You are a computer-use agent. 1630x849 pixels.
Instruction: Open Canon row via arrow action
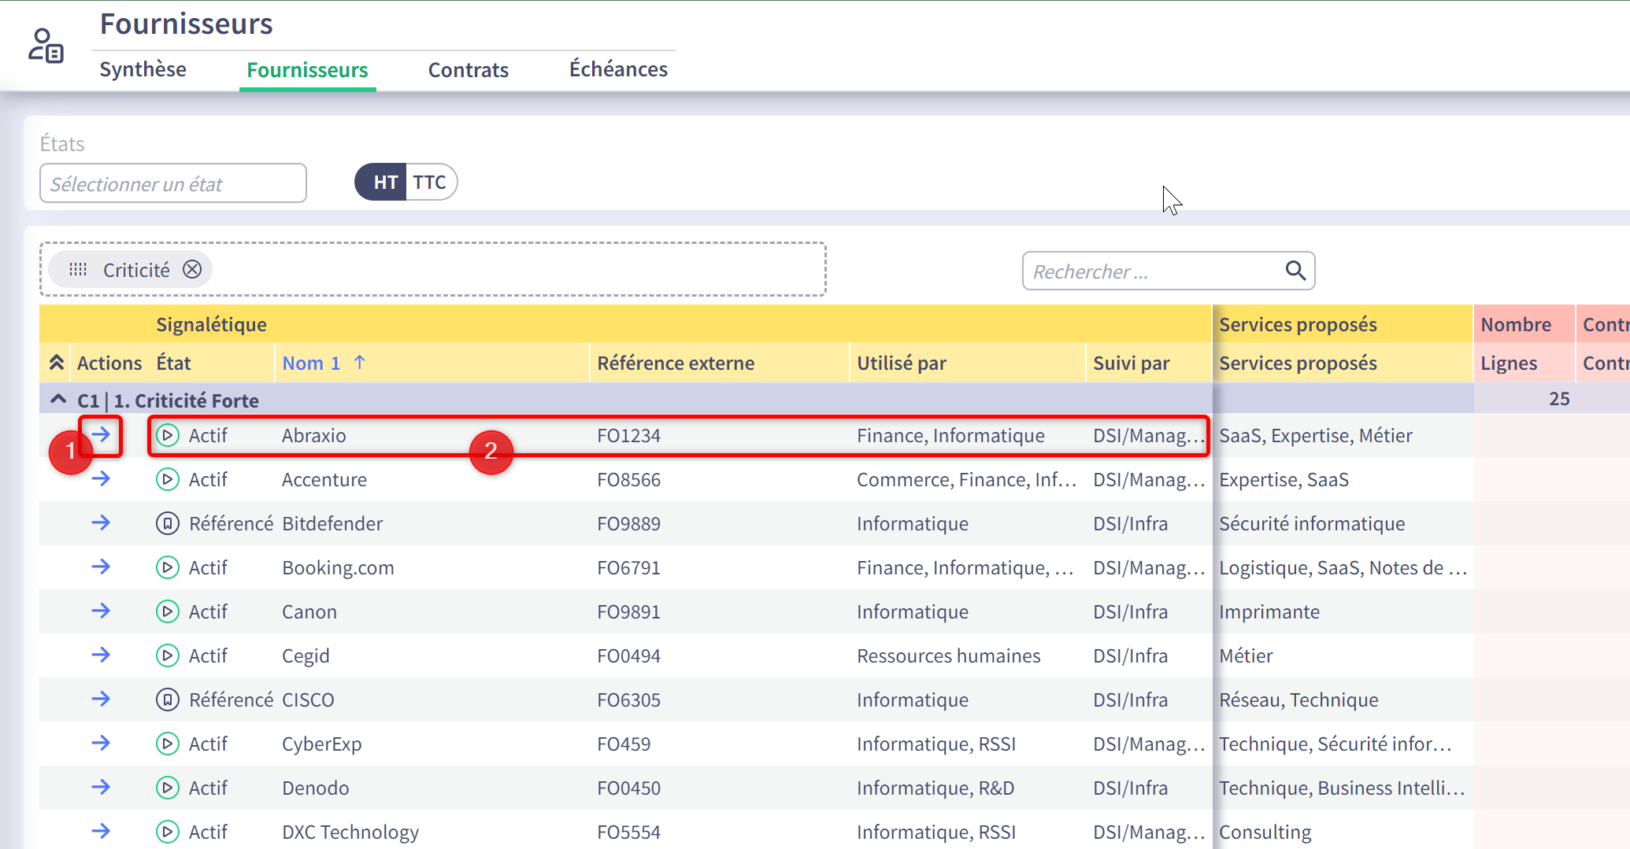tap(101, 611)
